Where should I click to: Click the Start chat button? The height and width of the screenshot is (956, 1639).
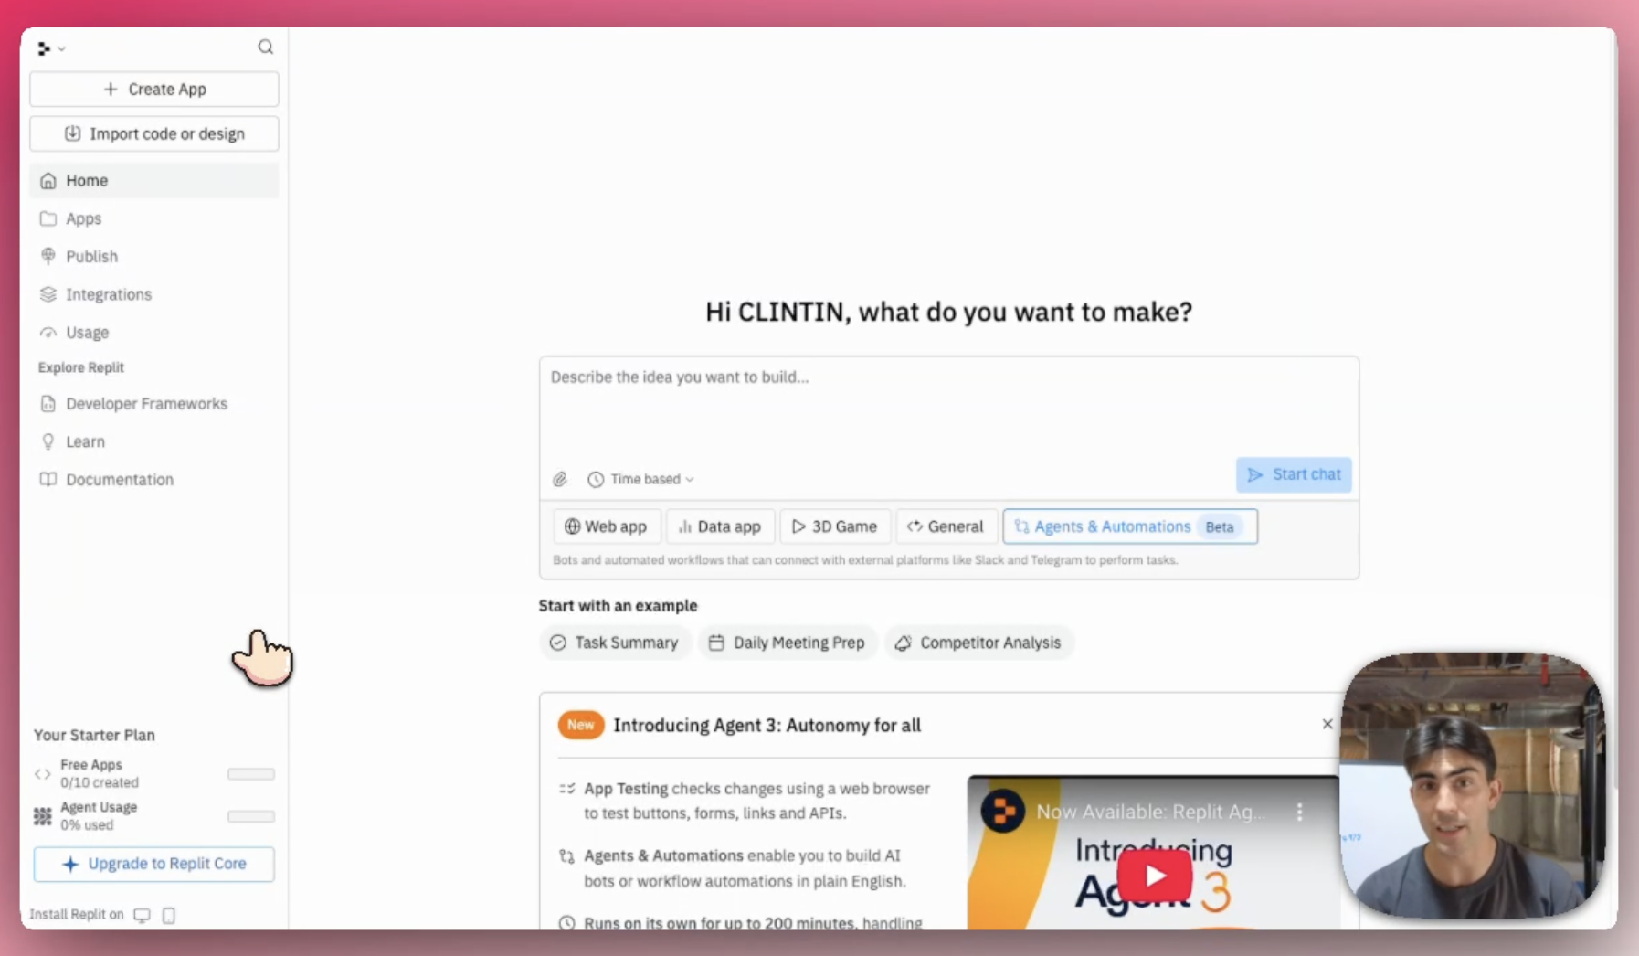1294,474
